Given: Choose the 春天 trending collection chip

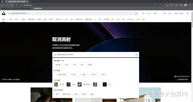Looking at the screenshot, I should coord(57,94).
